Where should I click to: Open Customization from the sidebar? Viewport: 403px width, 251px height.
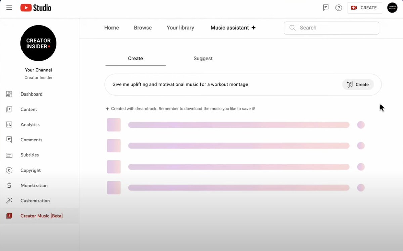click(x=35, y=201)
